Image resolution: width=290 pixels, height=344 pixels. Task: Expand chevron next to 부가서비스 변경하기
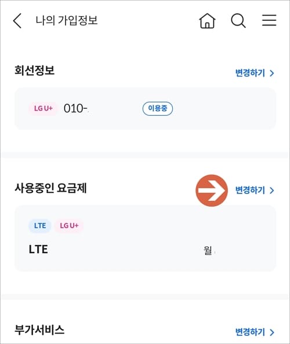coord(272,332)
